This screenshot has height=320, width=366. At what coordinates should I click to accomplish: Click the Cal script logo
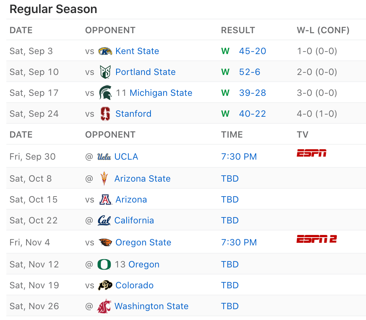click(x=104, y=220)
